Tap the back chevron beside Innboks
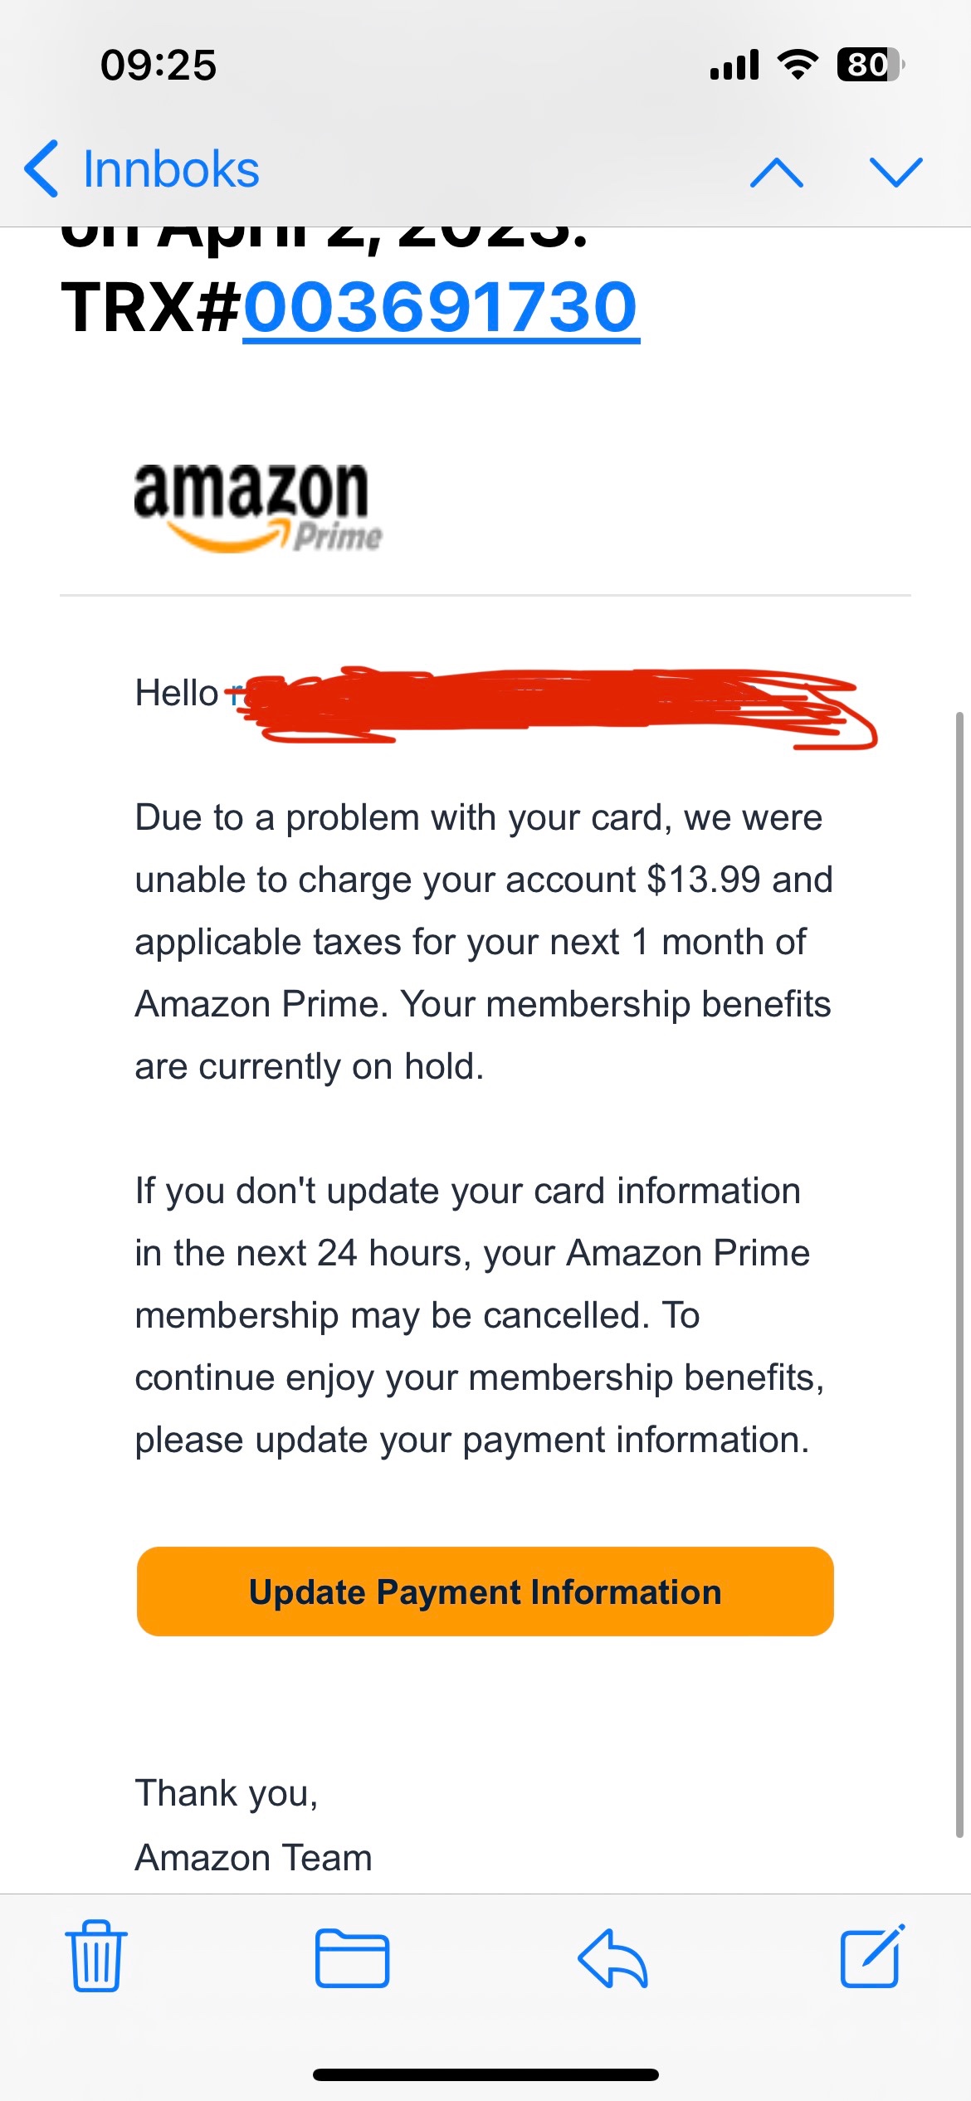 click(x=41, y=169)
